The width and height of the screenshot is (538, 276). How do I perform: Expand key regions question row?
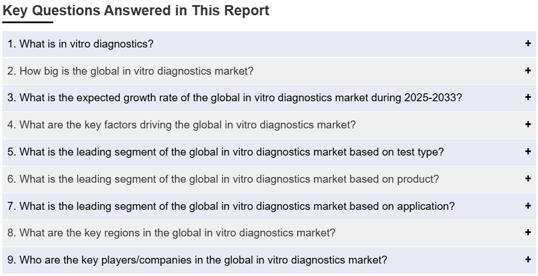coord(269,233)
